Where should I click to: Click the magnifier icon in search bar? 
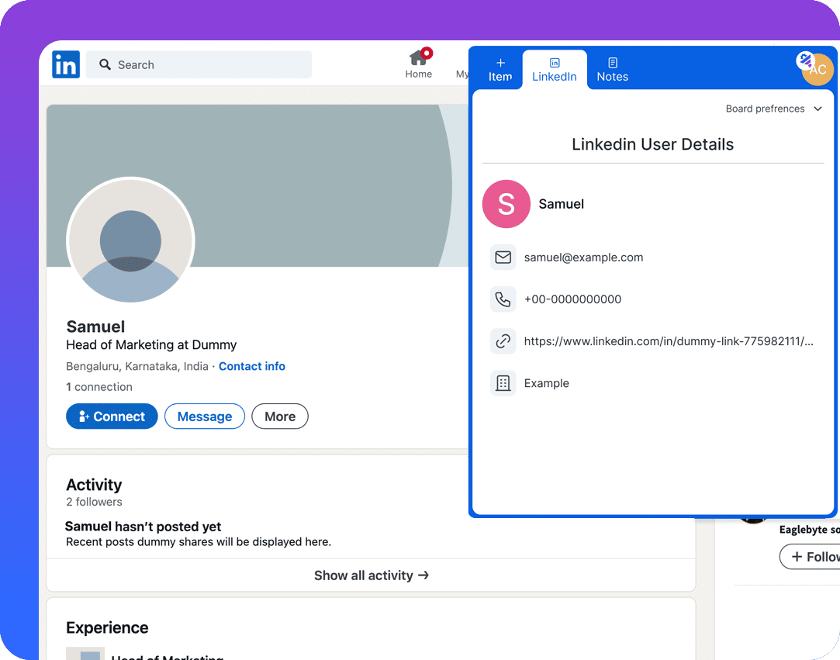click(105, 65)
